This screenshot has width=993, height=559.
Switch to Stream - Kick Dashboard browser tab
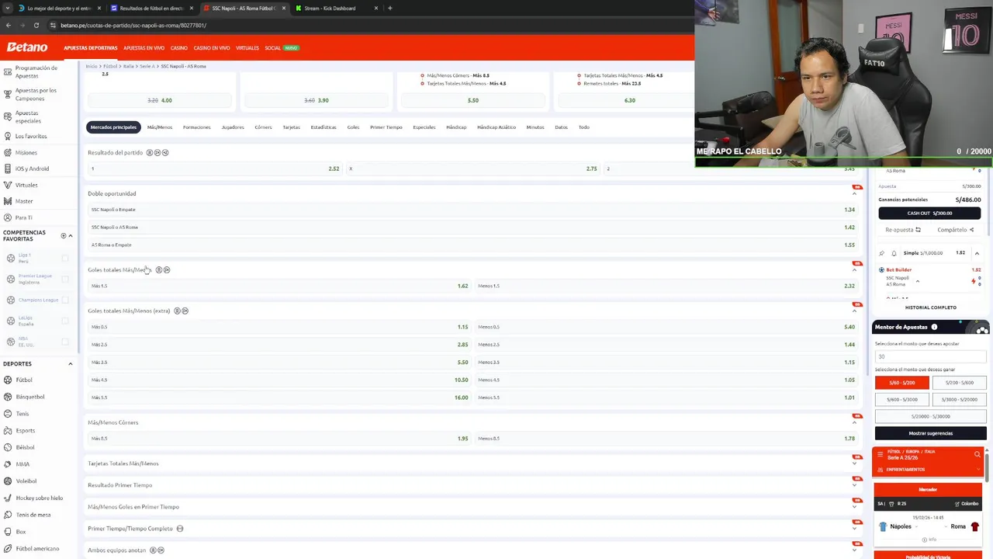point(330,9)
